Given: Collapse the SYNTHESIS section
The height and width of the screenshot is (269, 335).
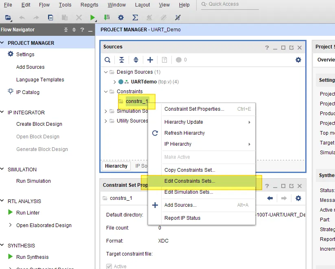Looking at the screenshot, I should 2,245.
